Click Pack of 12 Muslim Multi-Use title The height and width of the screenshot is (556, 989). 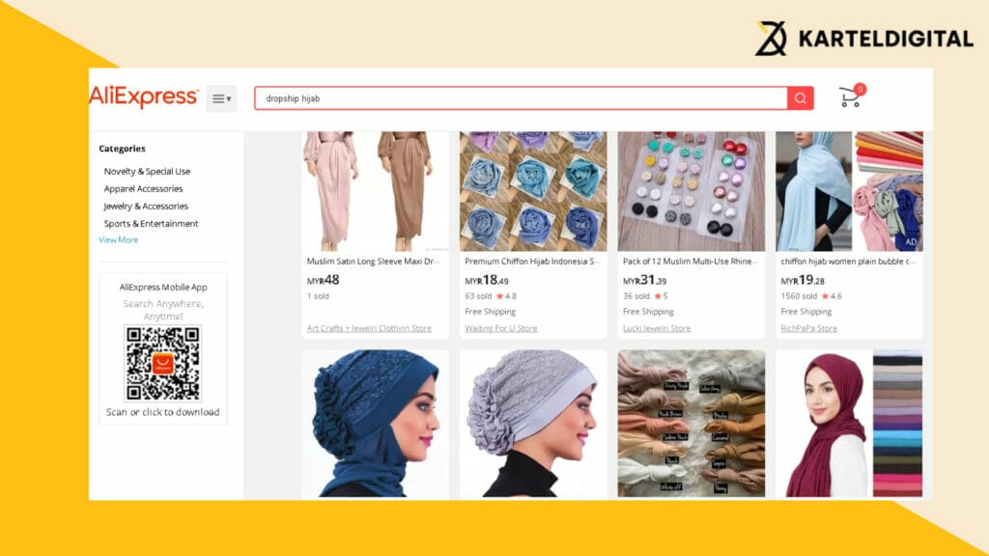pos(690,262)
